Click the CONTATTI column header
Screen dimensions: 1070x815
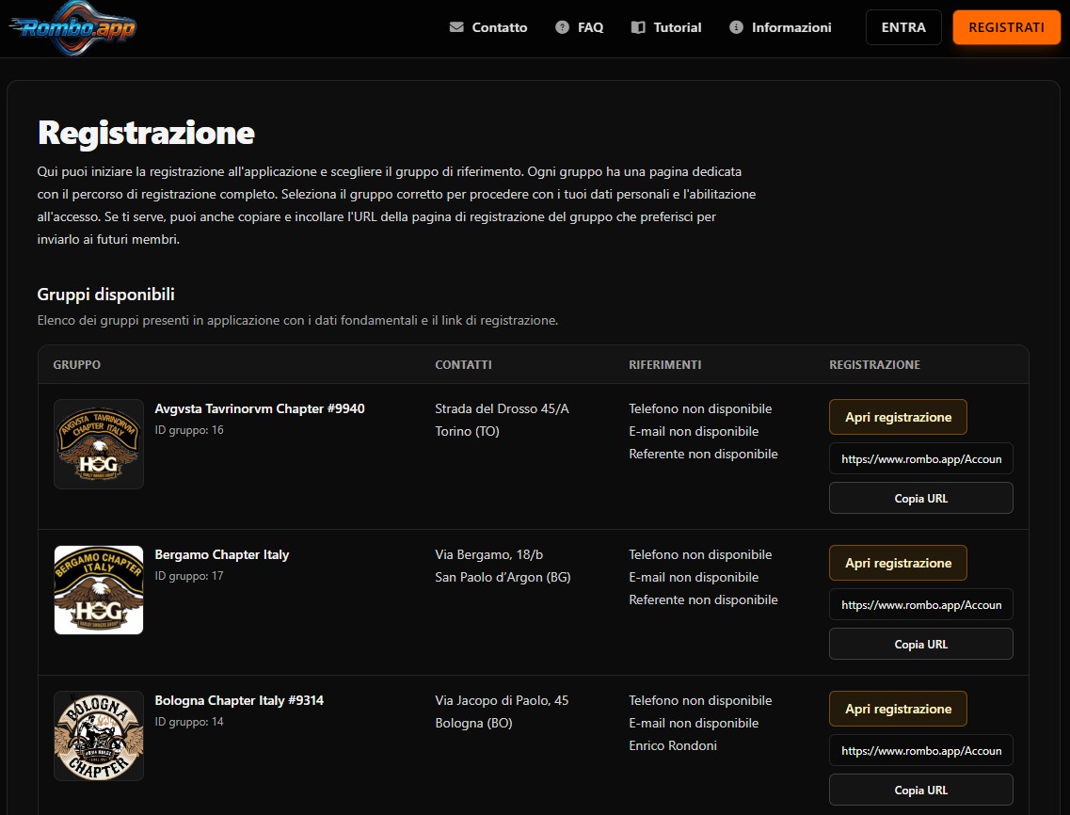[463, 365]
